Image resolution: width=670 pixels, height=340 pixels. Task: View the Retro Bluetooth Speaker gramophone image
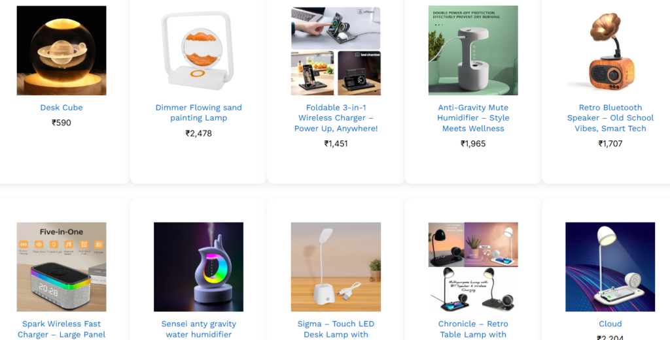(610, 50)
